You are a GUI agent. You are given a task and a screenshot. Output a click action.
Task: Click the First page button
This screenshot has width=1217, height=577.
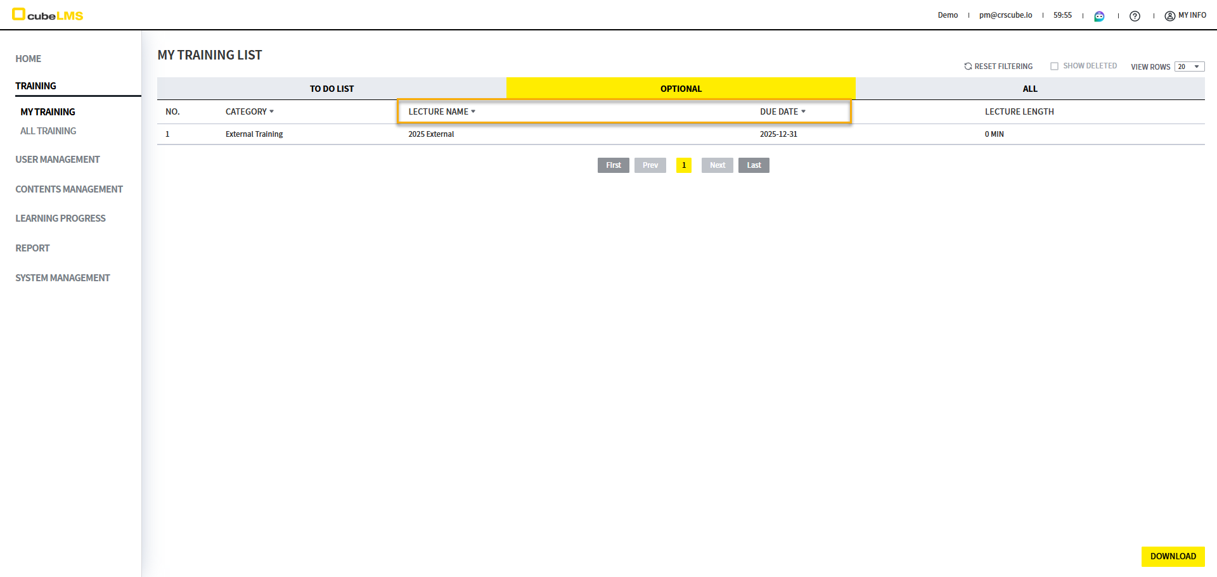(613, 165)
